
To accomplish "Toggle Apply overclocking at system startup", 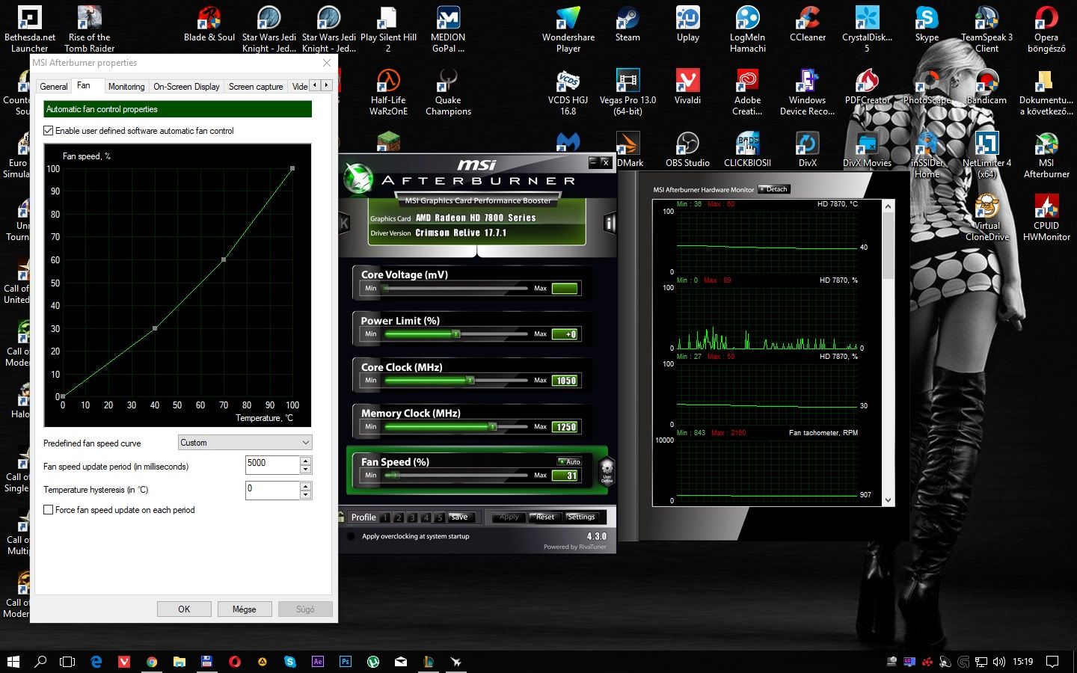I will coord(351,536).
